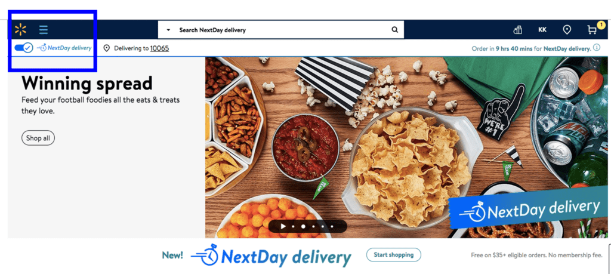This screenshot has width=611, height=274.
Task: Select the last carousel dot
Action: [x=332, y=226]
